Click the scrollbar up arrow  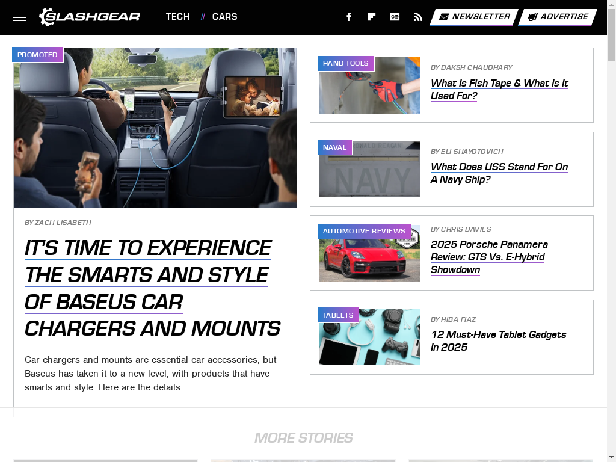pyautogui.click(x=611, y=4)
